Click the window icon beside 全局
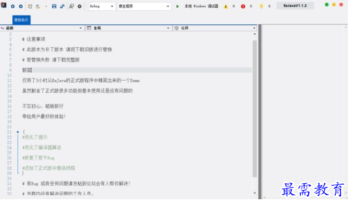The width and height of the screenshot is (349, 207). (89, 28)
